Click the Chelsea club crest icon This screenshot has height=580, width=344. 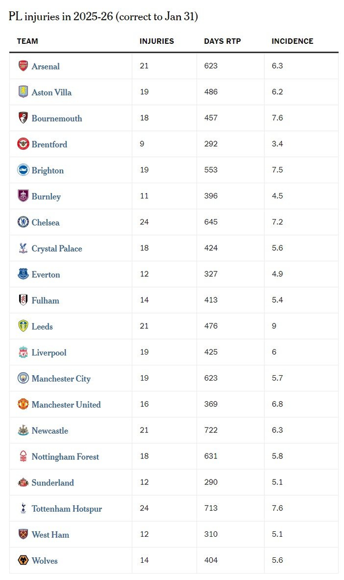click(23, 223)
